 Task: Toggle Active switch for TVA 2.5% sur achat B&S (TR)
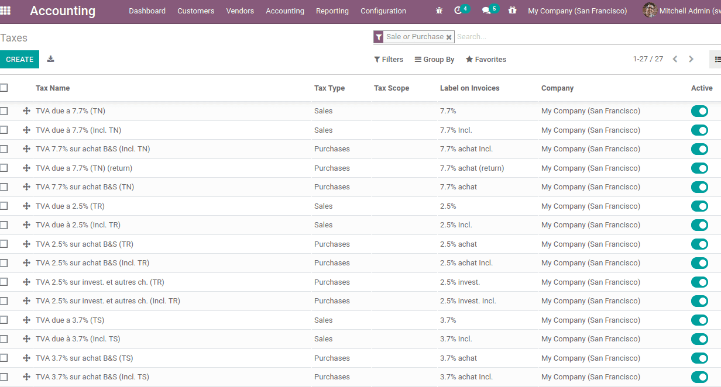click(x=699, y=244)
